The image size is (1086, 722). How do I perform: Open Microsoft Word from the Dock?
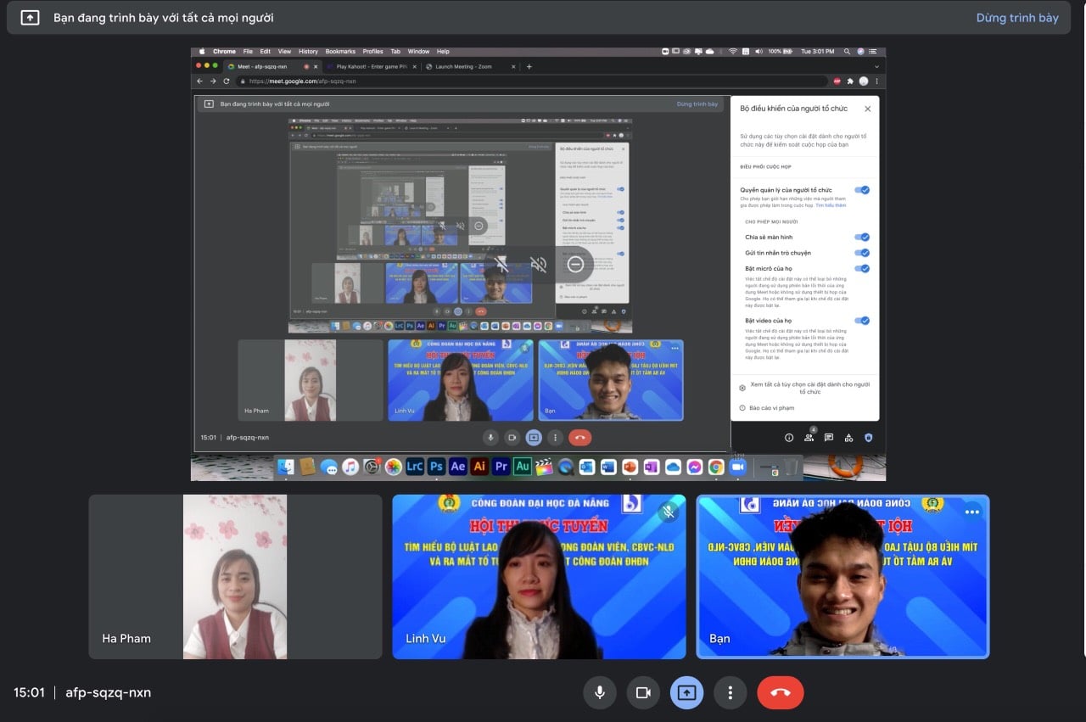tap(608, 467)
